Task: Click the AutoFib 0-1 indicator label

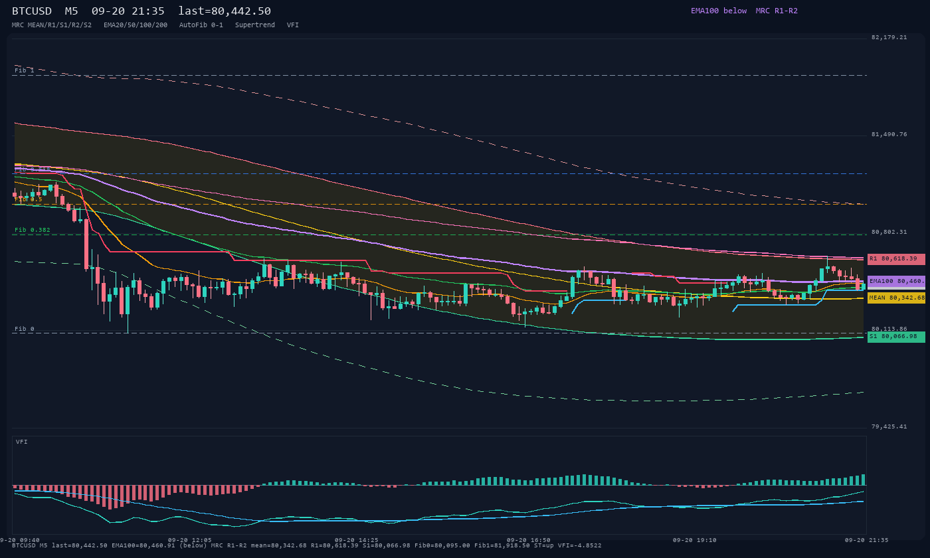Action: click(x=201, y=25)
